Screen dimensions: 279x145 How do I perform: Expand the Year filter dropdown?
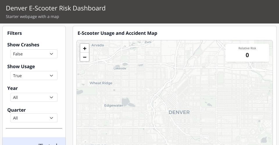pos(34,97)
